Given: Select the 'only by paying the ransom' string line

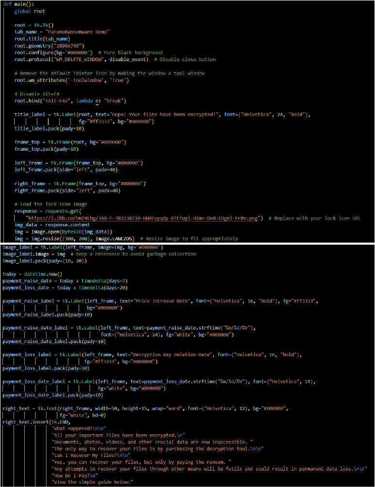Looking at the screenshot, I should pos(142,462).
